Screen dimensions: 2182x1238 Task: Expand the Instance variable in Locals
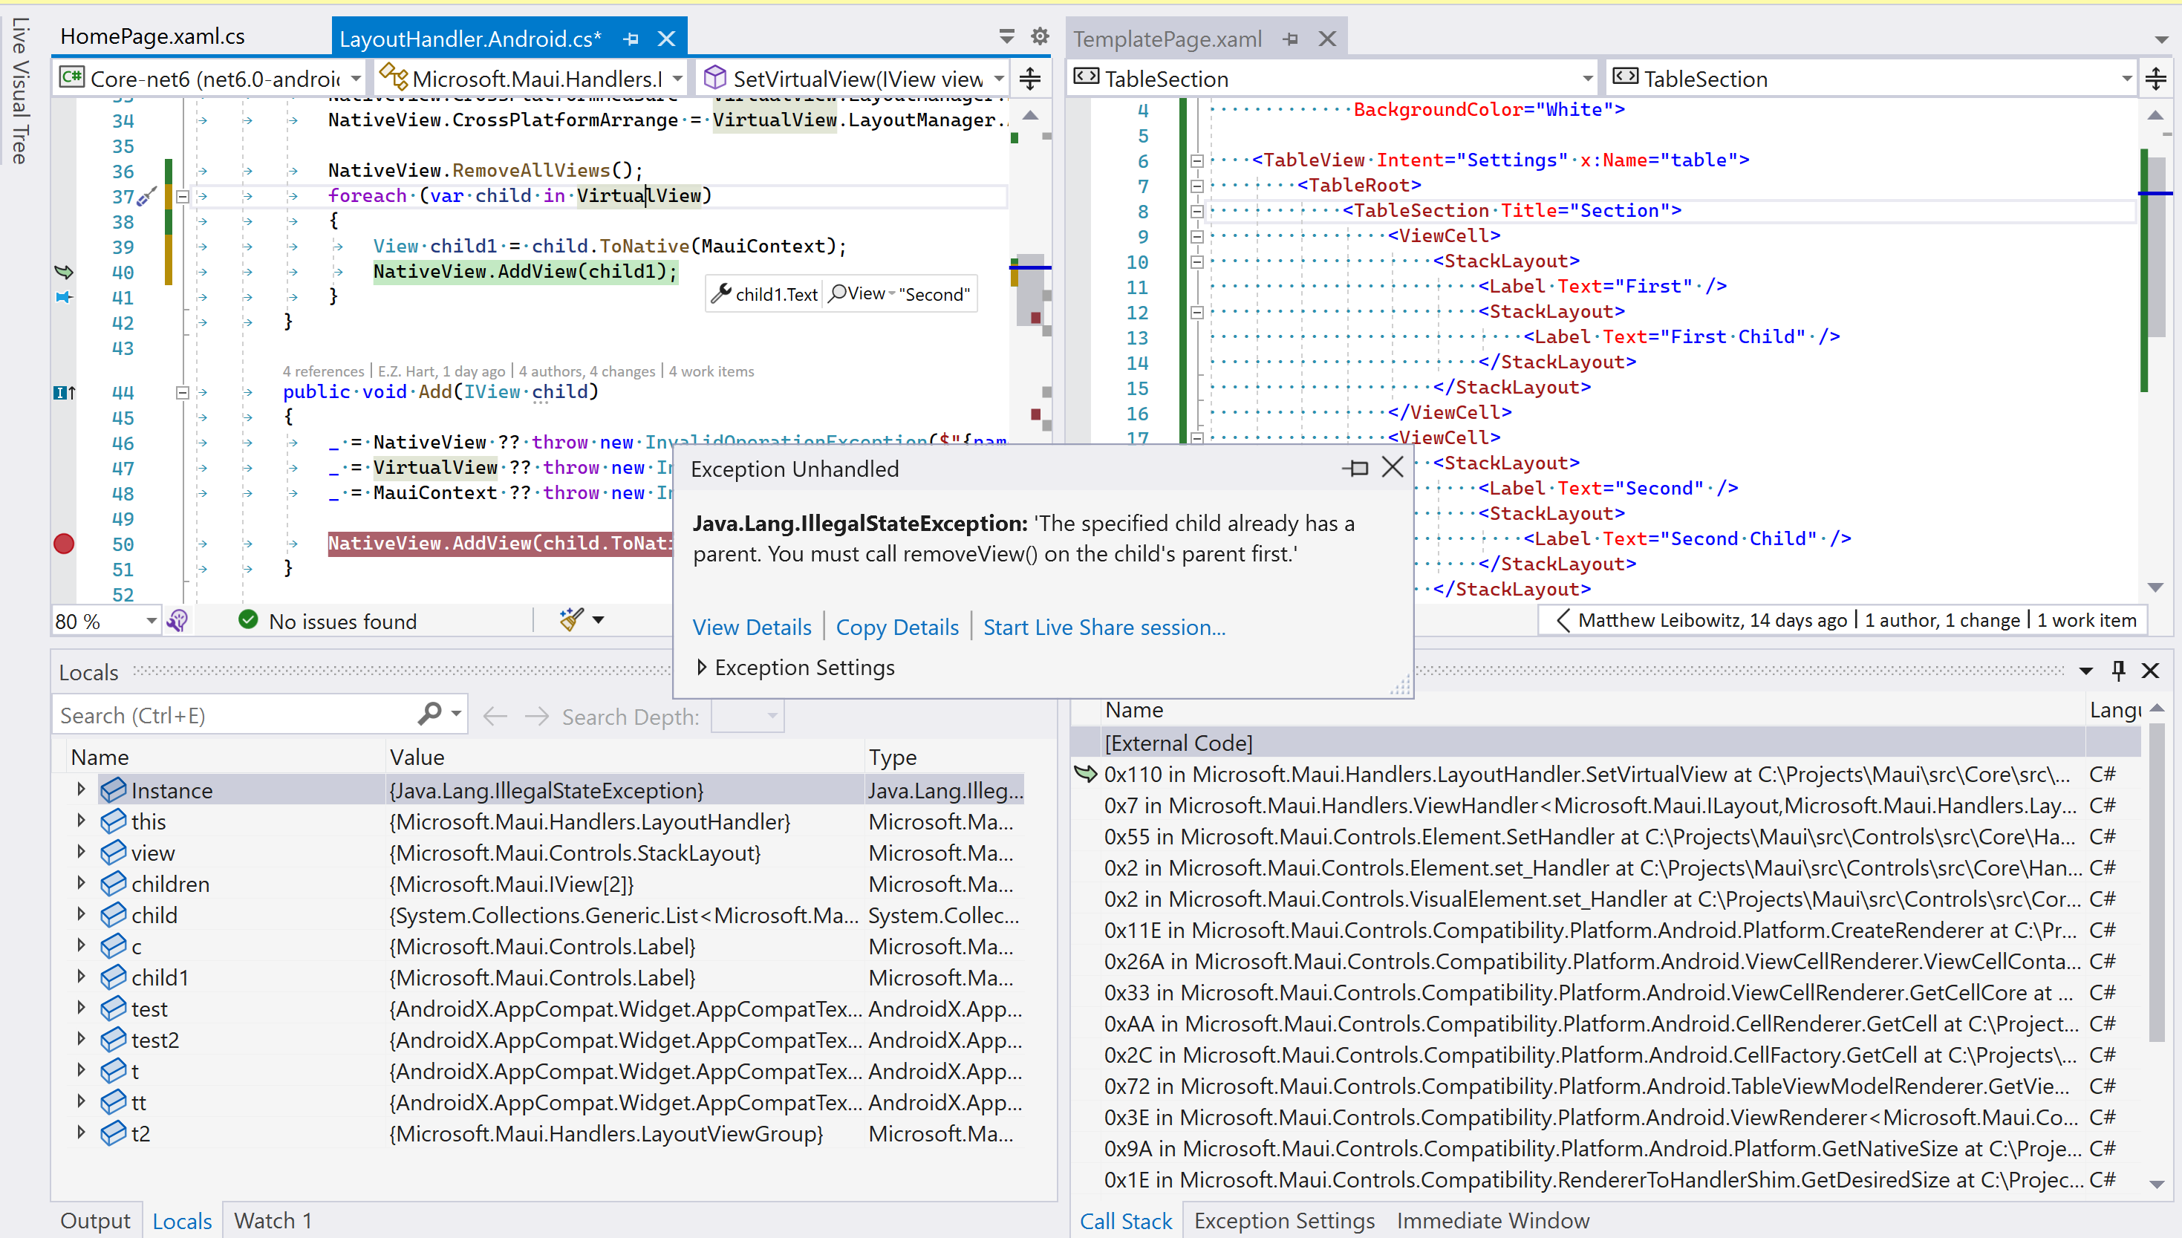tap(81, 789)
